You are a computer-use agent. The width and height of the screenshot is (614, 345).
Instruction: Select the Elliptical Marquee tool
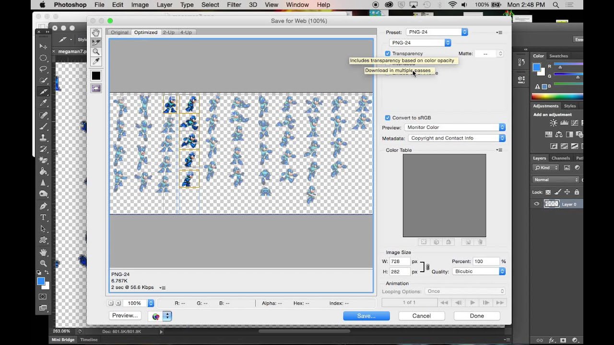(44, 58)
